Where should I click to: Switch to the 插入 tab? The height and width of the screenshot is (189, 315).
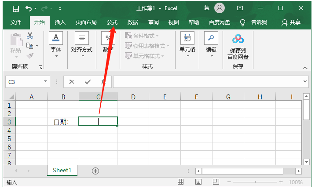60,22
